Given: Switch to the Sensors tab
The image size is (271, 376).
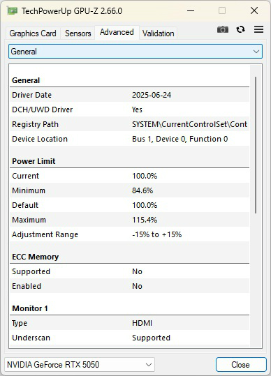Looking at the screenshot, I should [78, 33].
